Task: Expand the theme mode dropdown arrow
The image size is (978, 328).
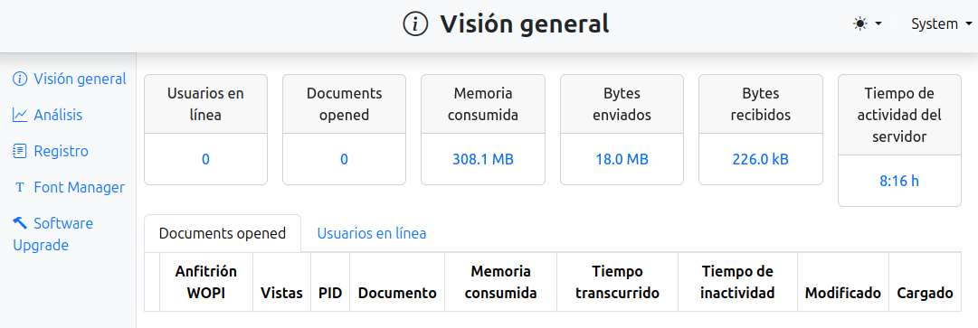Action: click(x=878, y=24)
